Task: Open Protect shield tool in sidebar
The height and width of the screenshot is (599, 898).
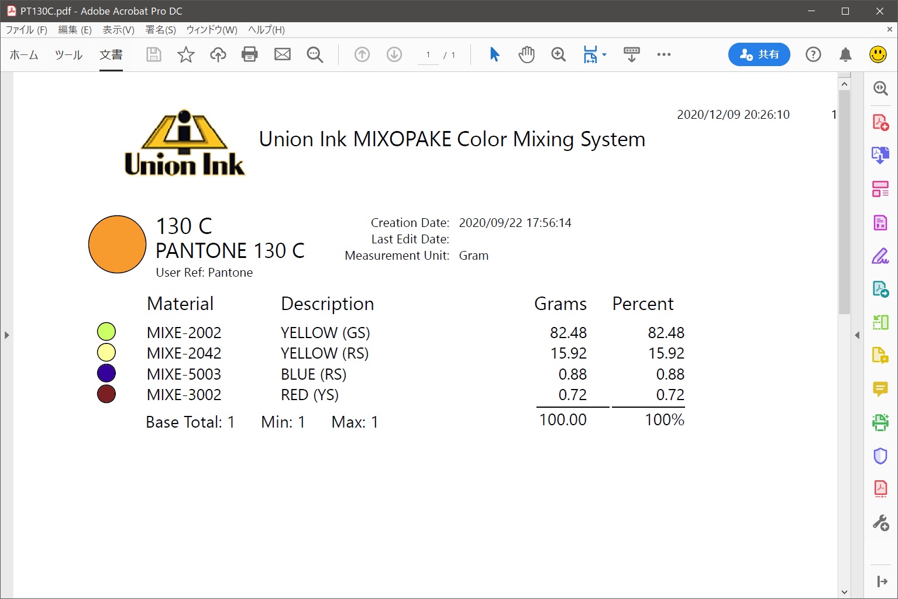Action: 880,456
